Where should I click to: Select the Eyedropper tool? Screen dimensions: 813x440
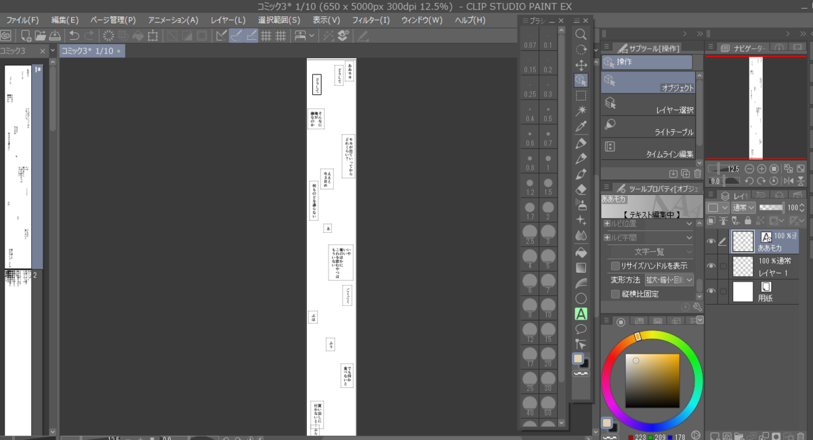[581, 127]
